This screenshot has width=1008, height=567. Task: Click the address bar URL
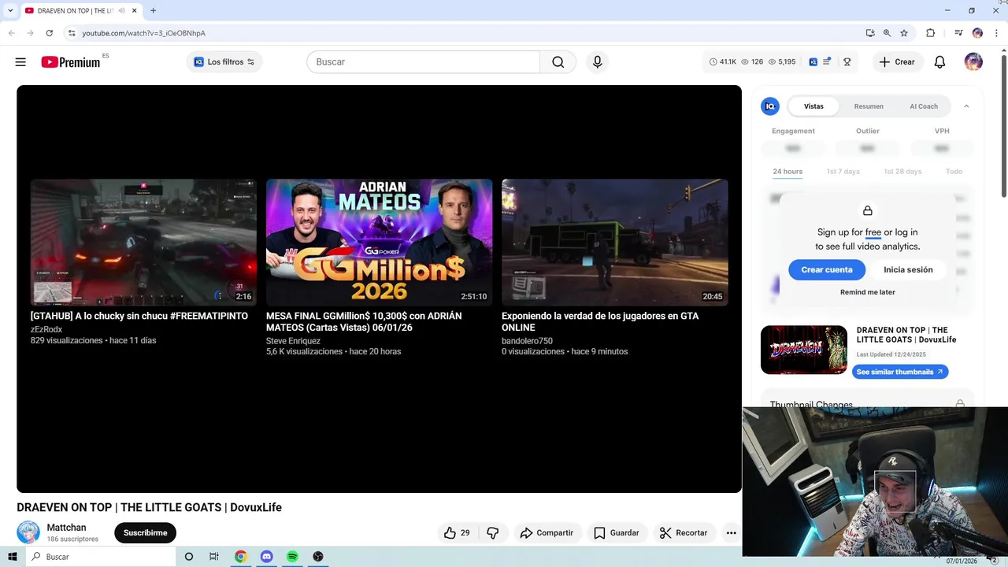click(x=143, y=33)
